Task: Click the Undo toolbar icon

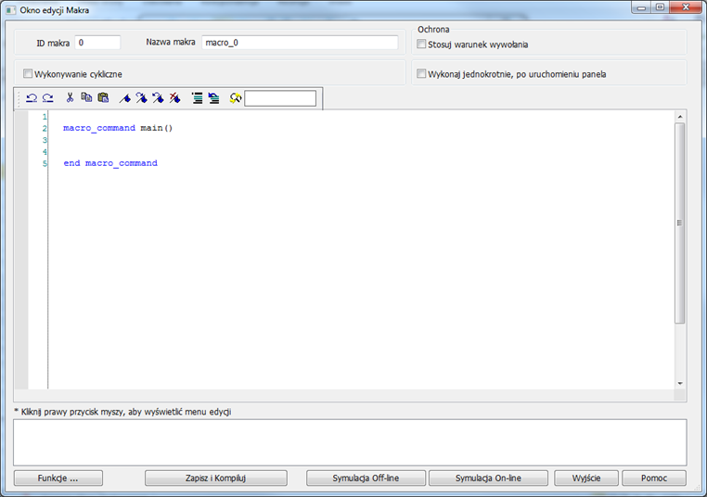Action: coord(32,97)
